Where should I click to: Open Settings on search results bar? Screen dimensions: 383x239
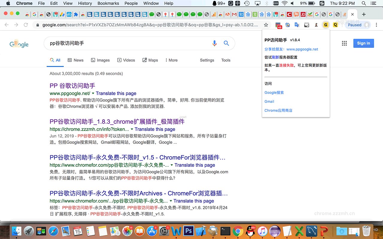[207, 60]
